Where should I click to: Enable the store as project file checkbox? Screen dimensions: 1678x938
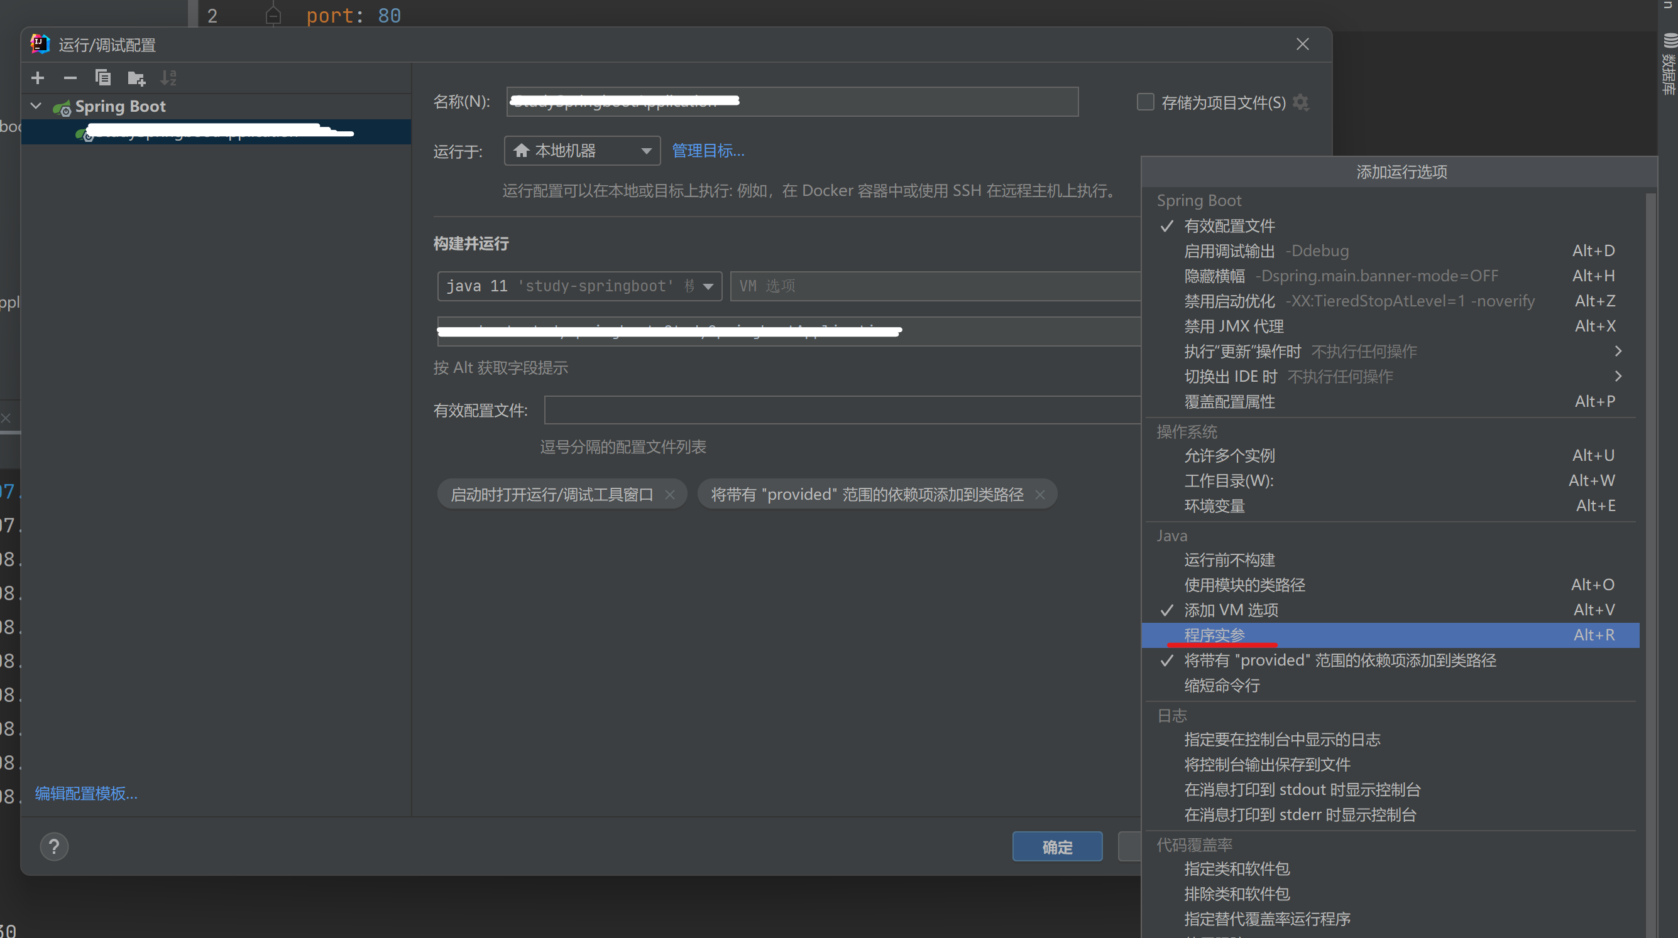pos(1145,102)
